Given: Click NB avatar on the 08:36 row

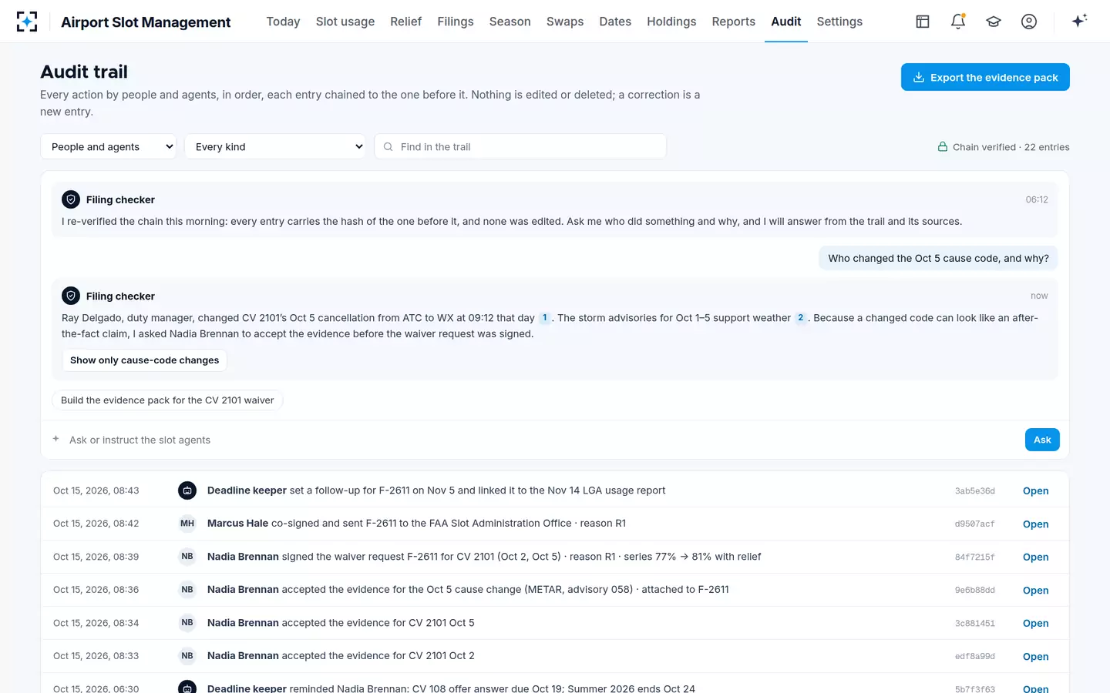Looking at the screenshot, I should (187, 590).
